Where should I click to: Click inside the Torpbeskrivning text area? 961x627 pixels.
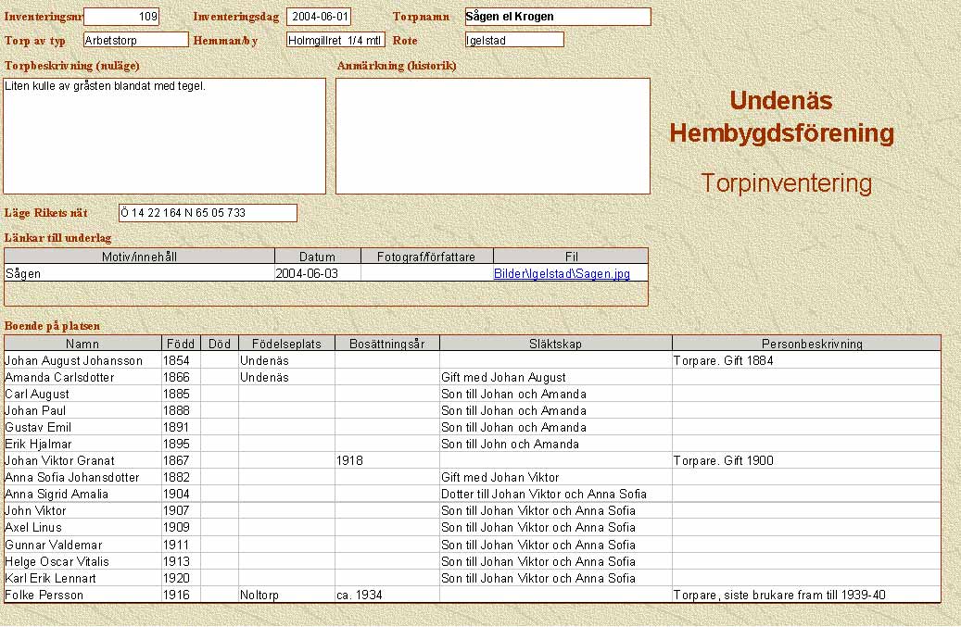coord(165,136)
